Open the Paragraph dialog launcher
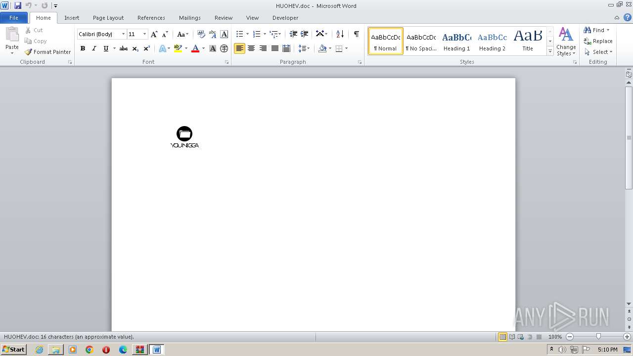633x356 pixels. tap(360, 62)
